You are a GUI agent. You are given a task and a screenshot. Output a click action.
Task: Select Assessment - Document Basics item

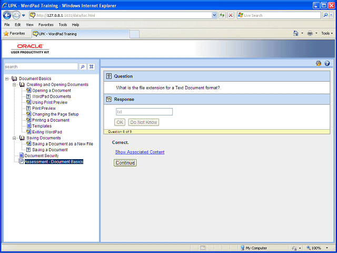pos(54,162)
